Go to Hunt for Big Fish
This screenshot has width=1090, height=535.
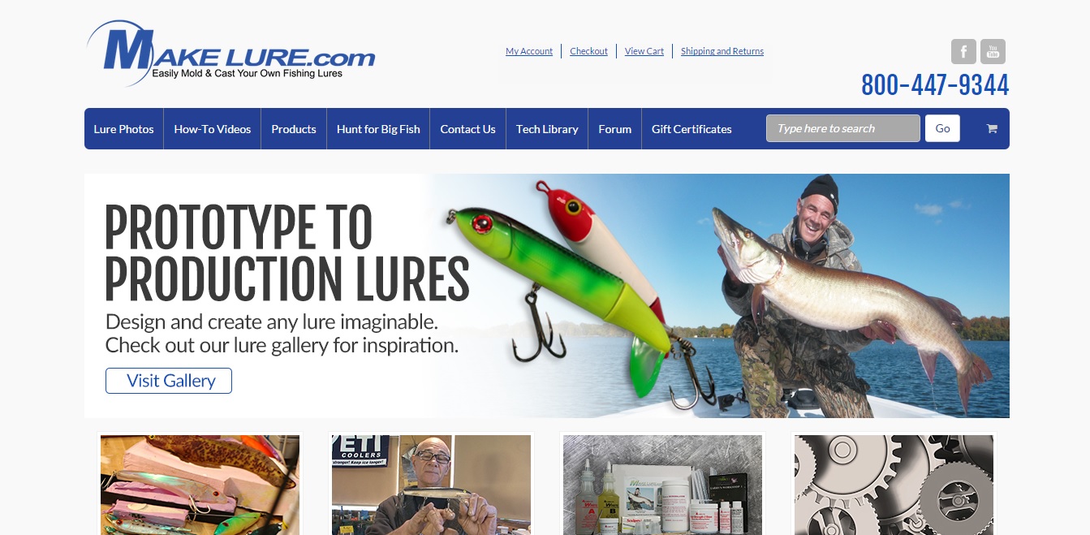pos(378,129)
